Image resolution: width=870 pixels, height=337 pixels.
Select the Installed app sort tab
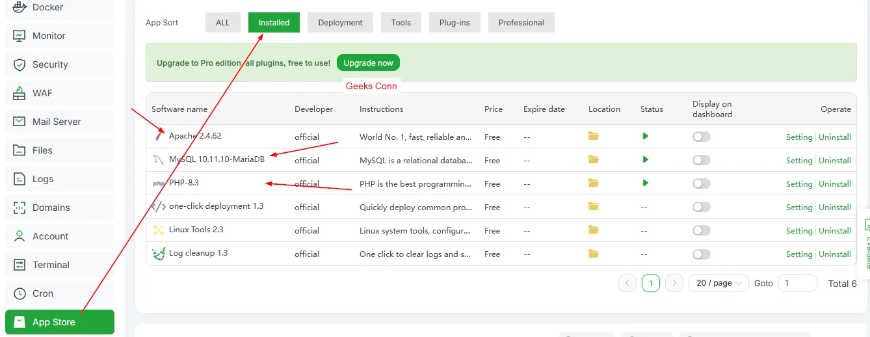click(274, 22)
